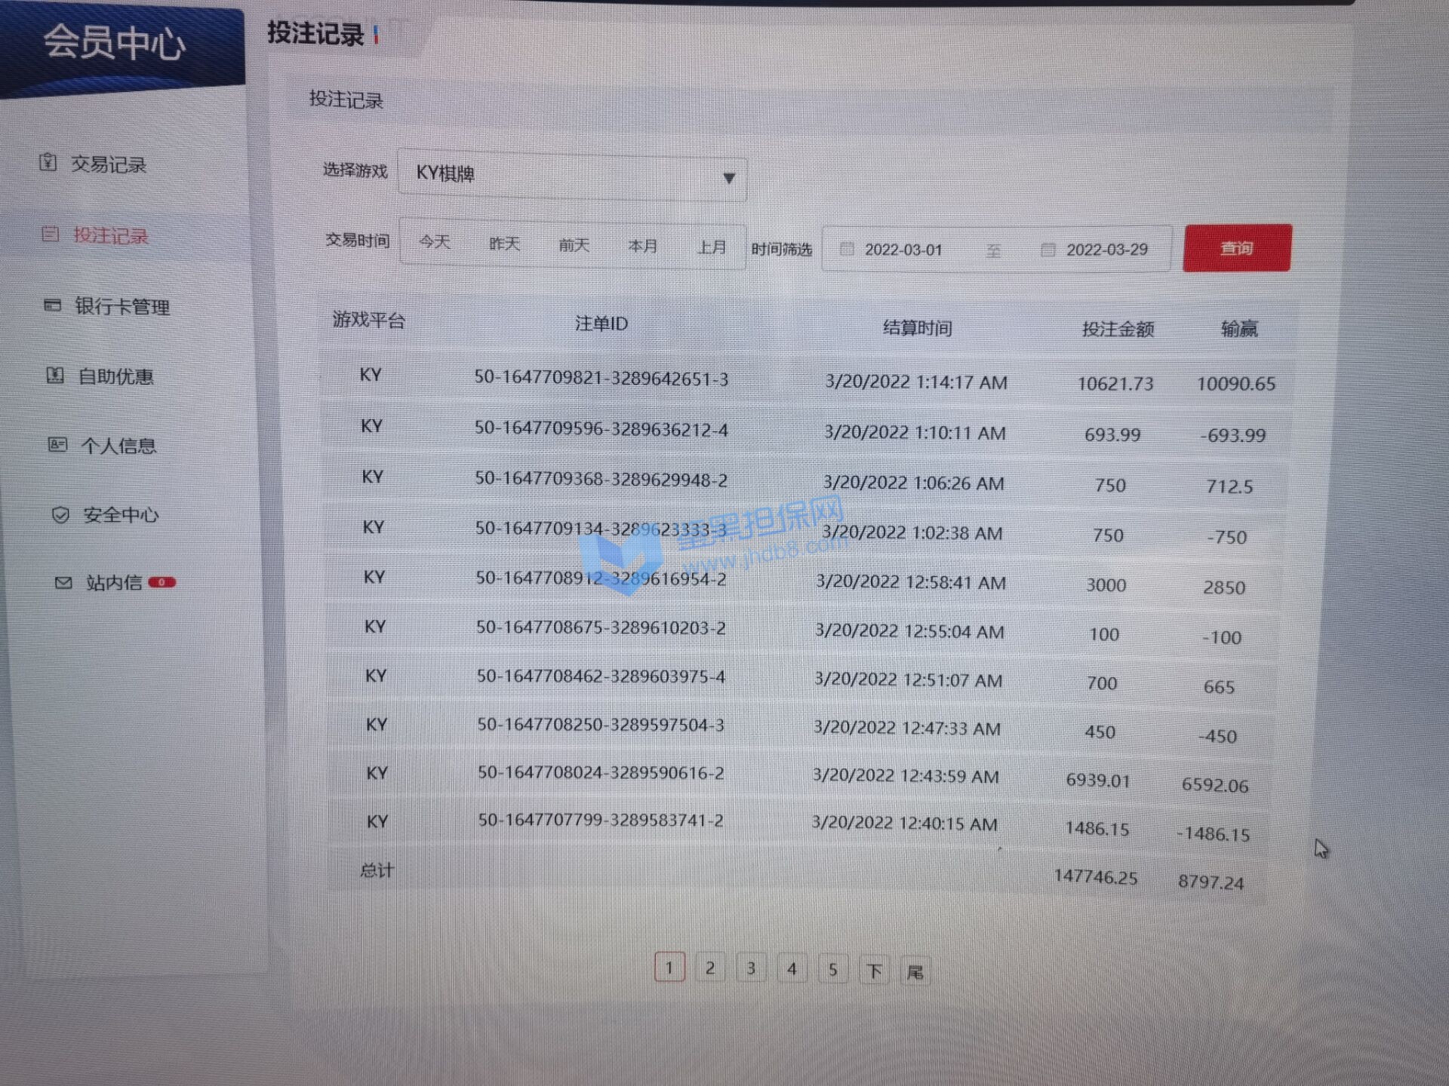Choose 本月 in the 交易时间 filter
This screenshot has width=1449, height=1086.
tap(642, 246)
